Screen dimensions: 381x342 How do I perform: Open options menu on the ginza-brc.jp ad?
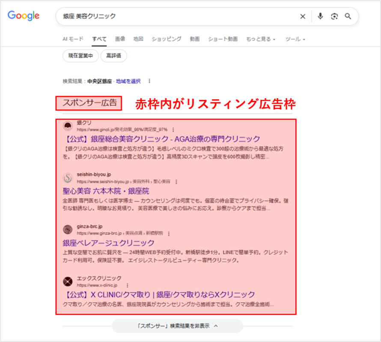coord(168,235)
